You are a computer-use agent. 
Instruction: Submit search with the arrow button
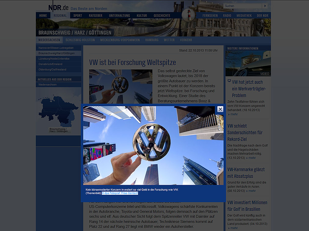click(265, 6)
